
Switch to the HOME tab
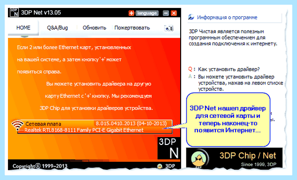tap(23, 28)
